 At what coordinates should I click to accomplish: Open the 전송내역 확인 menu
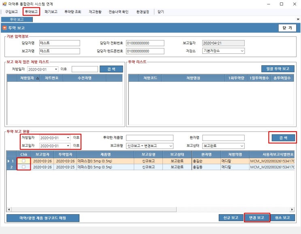click(x=118, y=12)
